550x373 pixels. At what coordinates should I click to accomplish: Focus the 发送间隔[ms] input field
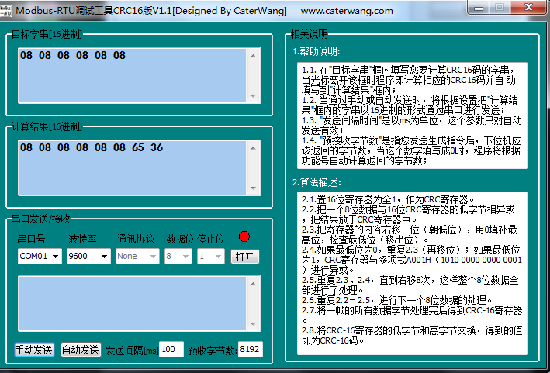click(x=171, y=350)
